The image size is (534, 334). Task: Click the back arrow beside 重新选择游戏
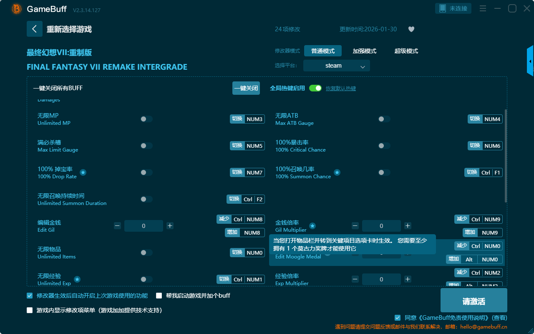(x=35, y=29)
